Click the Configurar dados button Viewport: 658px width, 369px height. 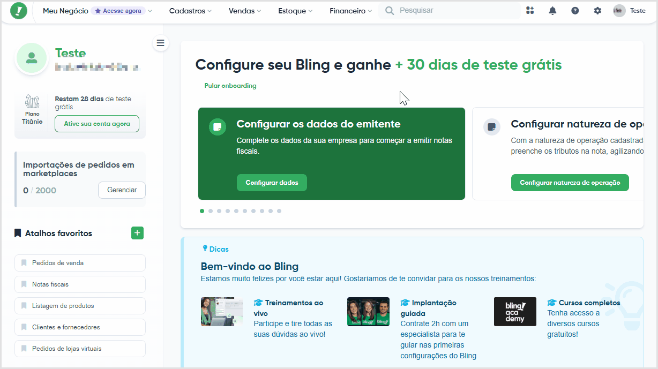tap(272, 183)
